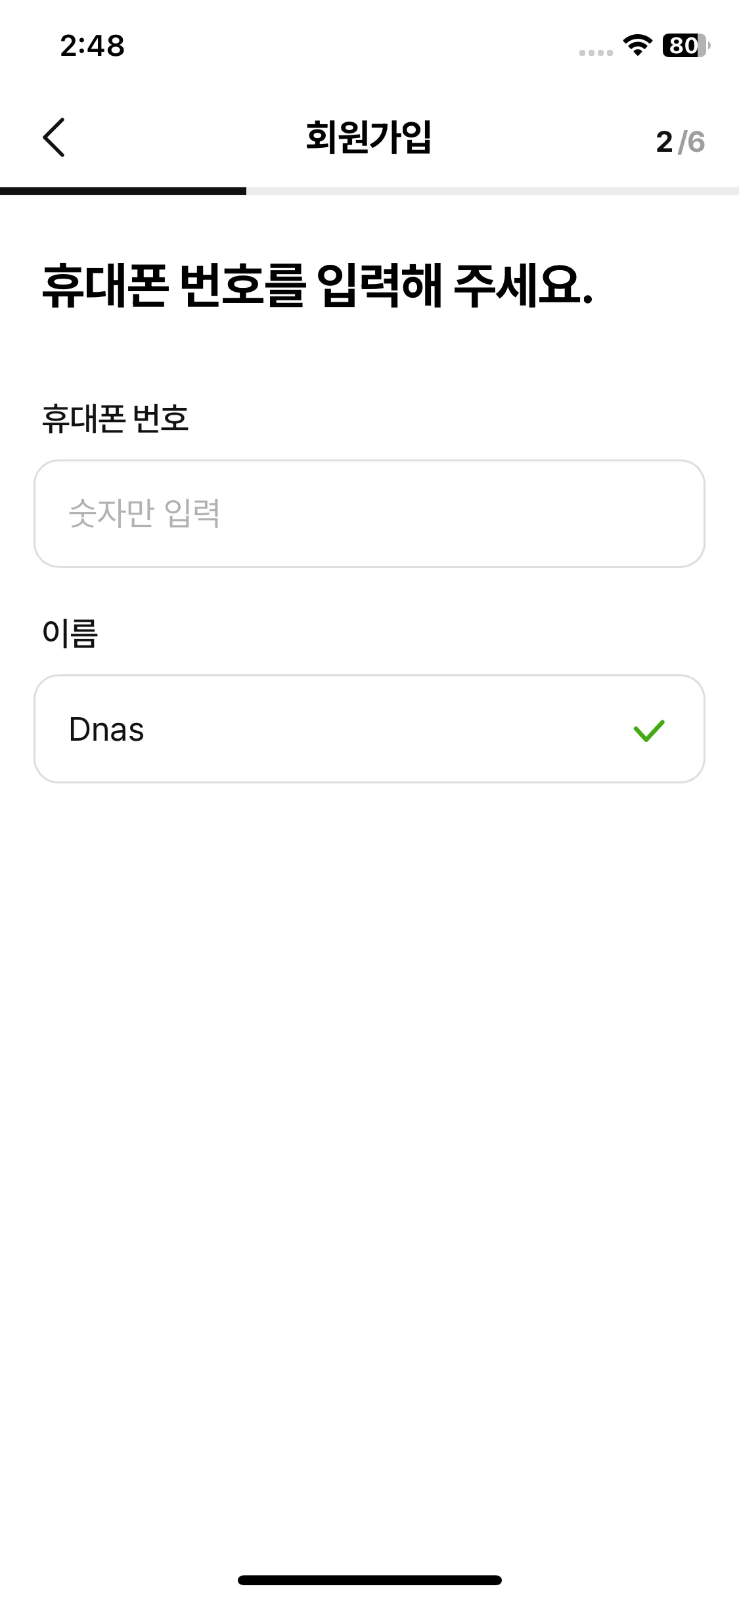This screenshot has height=1601, width=739.
Task: Tap the Wi-Fi status icon
Action: tap(637, 45)
